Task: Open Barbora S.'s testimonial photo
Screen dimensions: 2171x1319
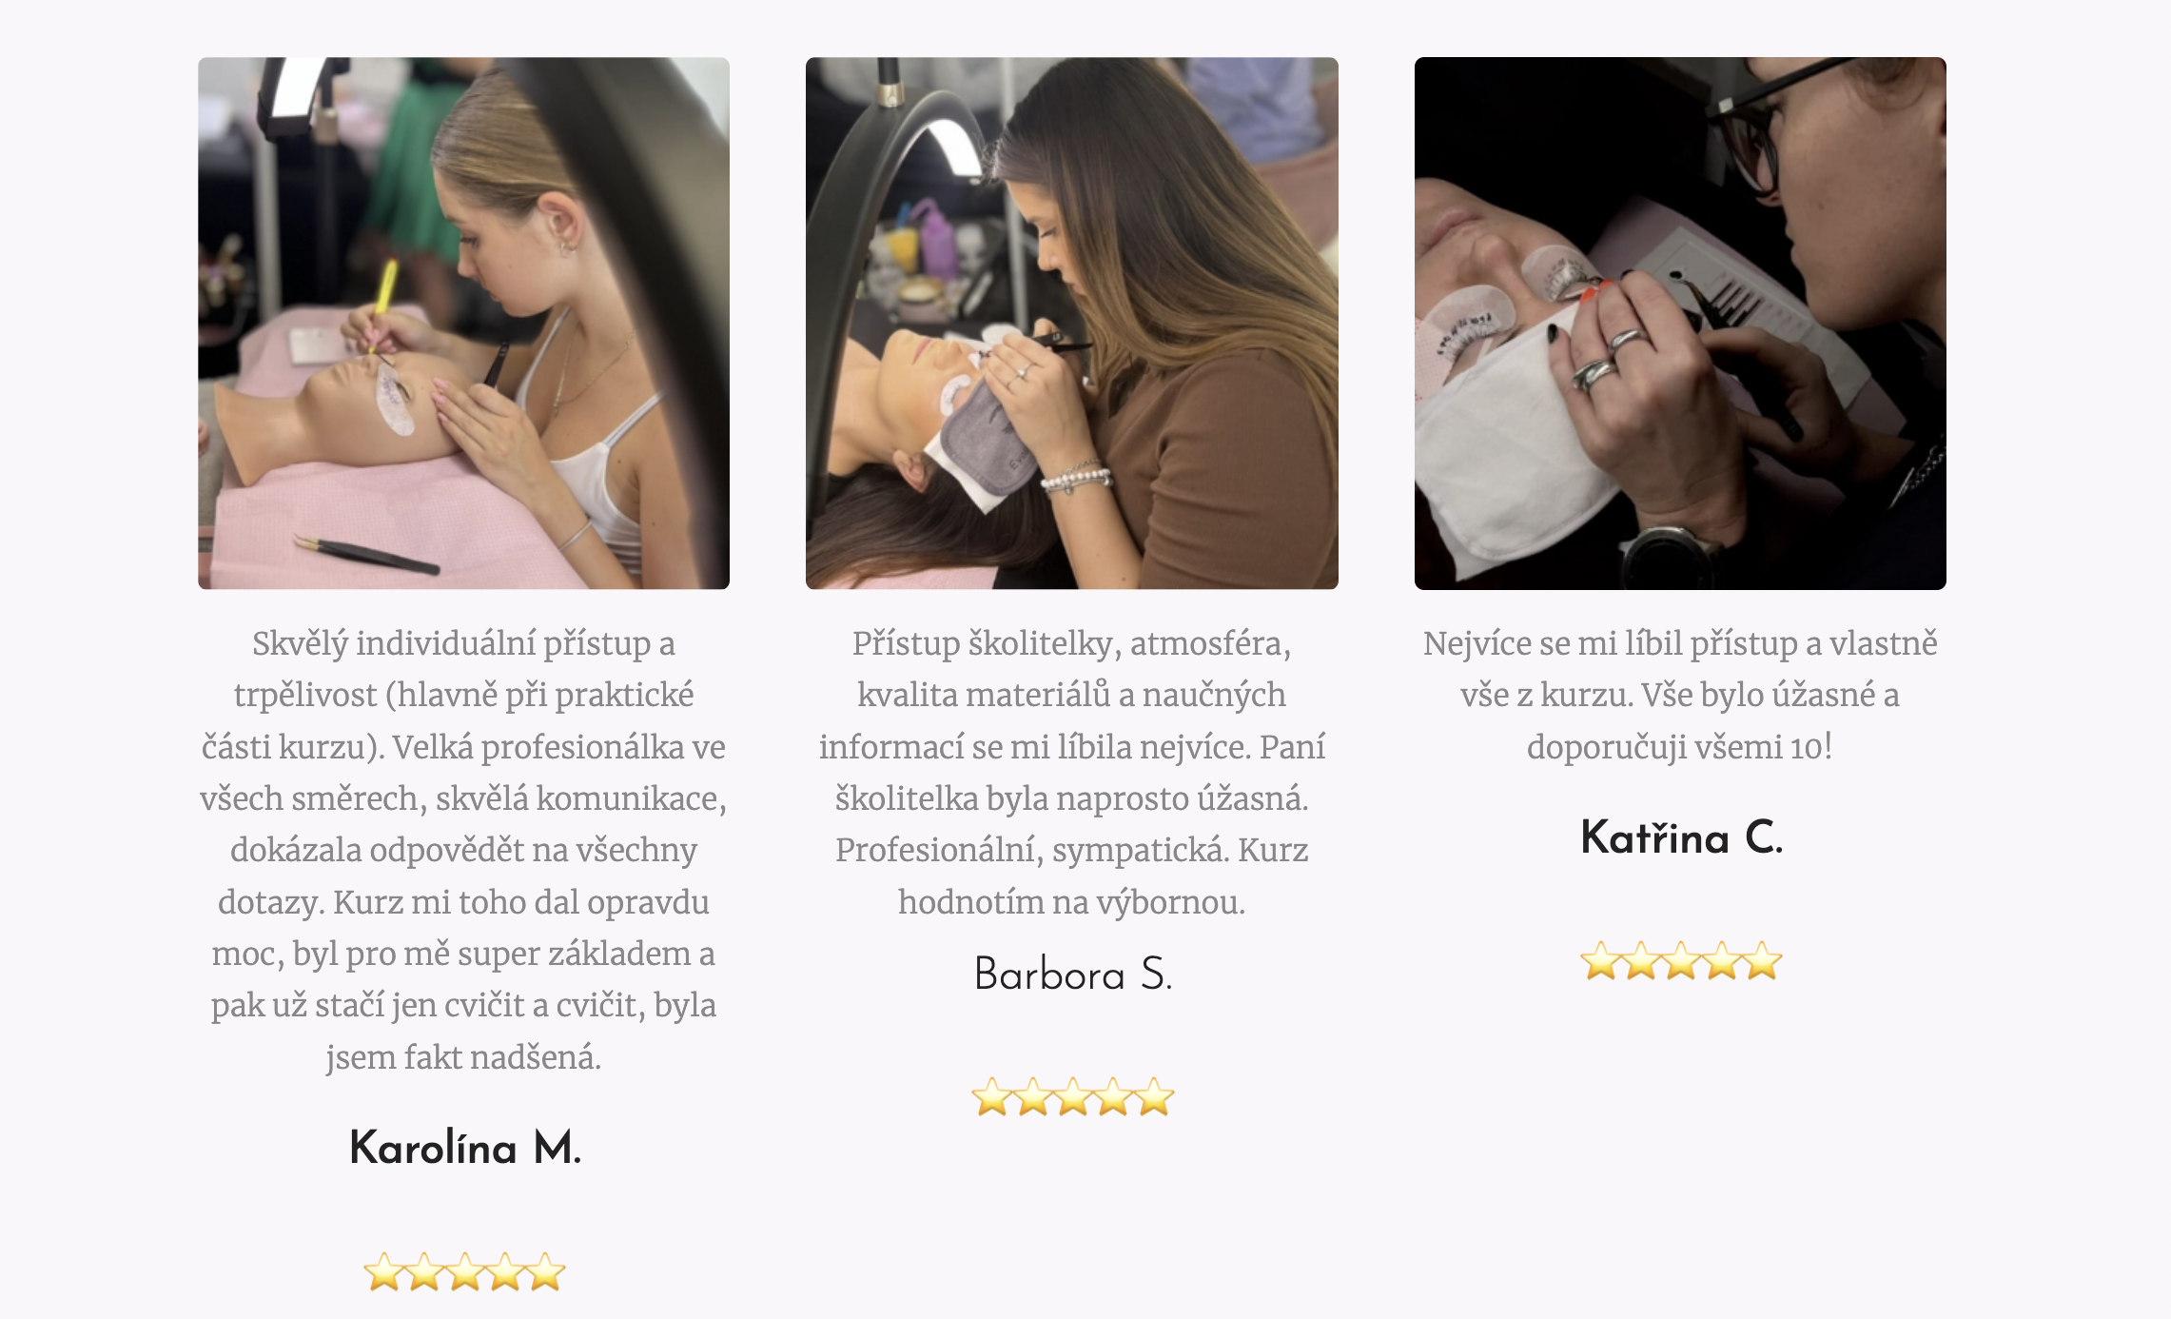Action: coord(1071,323)
